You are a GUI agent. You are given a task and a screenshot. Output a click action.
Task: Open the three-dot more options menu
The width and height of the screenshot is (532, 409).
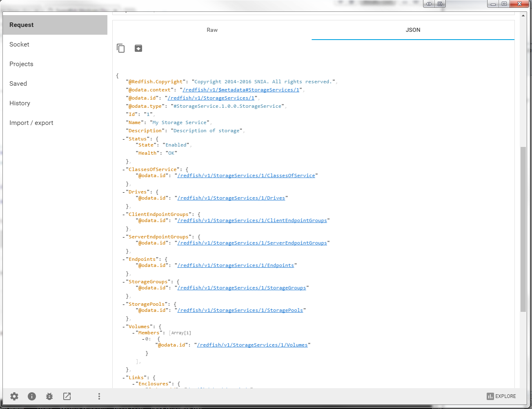[99, 396]
